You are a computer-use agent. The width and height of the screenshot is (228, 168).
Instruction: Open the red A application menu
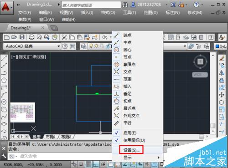pos(7,7)
